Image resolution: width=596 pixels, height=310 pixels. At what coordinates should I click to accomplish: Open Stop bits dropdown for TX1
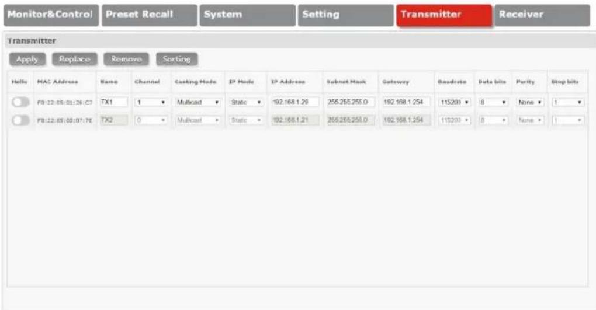[x=568, y=102]
